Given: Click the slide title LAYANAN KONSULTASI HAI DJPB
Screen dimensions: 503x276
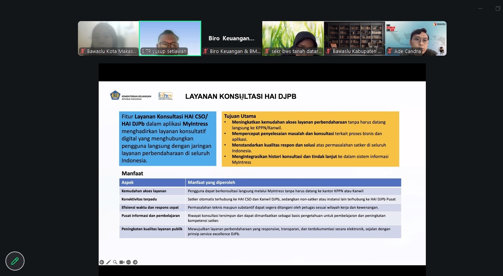Looking at the screenshot, I should coord(241,96).
